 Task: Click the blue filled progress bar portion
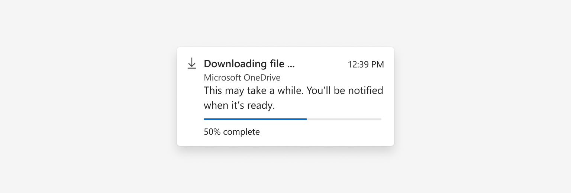point(255,119)
